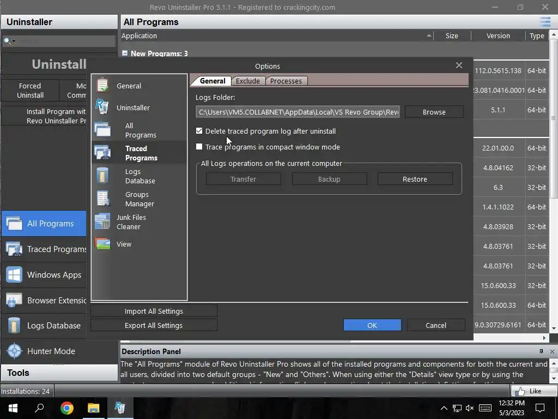This screenshot has width=558, height=419.
Task: Click the Tools section header
Action: (59, 373)
